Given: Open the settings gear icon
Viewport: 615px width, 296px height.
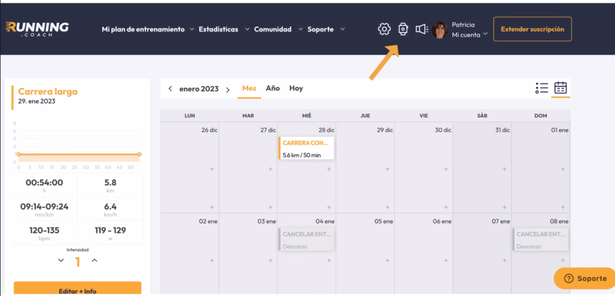Looking at the screenshot, I should [x=384, y=29].
